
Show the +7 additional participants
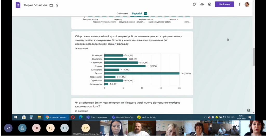coord(8,128)
